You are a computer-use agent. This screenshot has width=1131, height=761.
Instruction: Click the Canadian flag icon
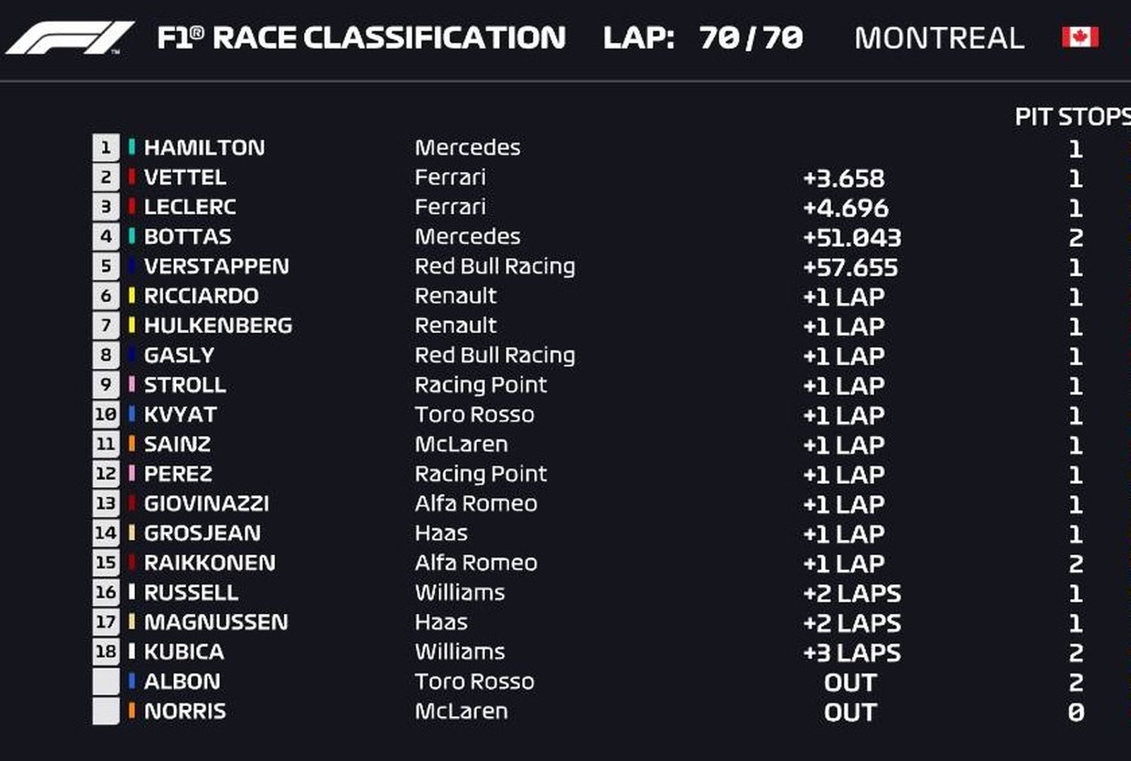tap(1079, 37)
